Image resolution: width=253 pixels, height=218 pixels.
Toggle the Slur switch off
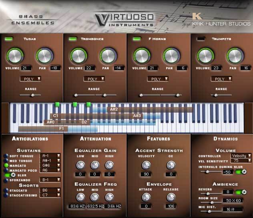click(10, 175)
